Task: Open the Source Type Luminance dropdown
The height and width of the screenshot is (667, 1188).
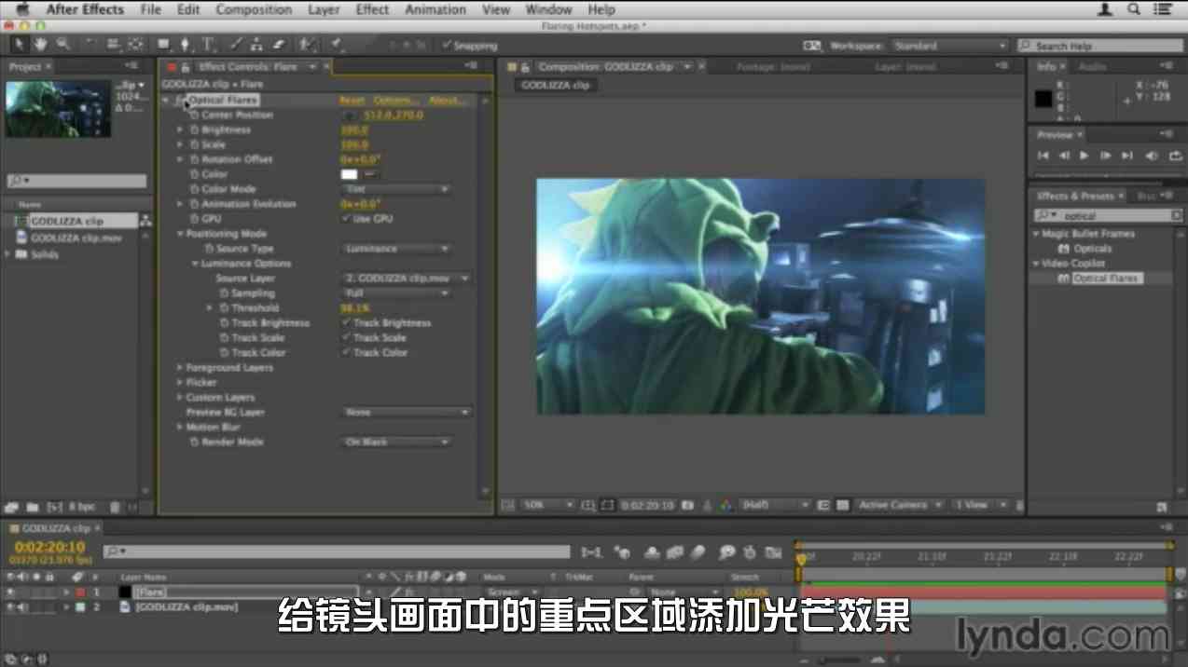Action: tap(395, 249)
